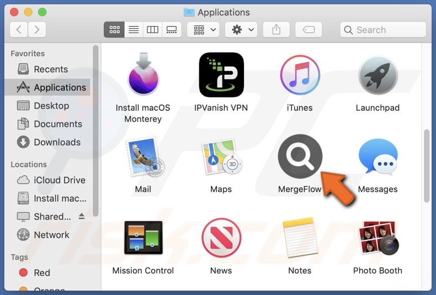The width and height of the screenshot is (436, 295).
Task: Open iCloud Drive in the sidebar
Action: [x=47, y=180]
